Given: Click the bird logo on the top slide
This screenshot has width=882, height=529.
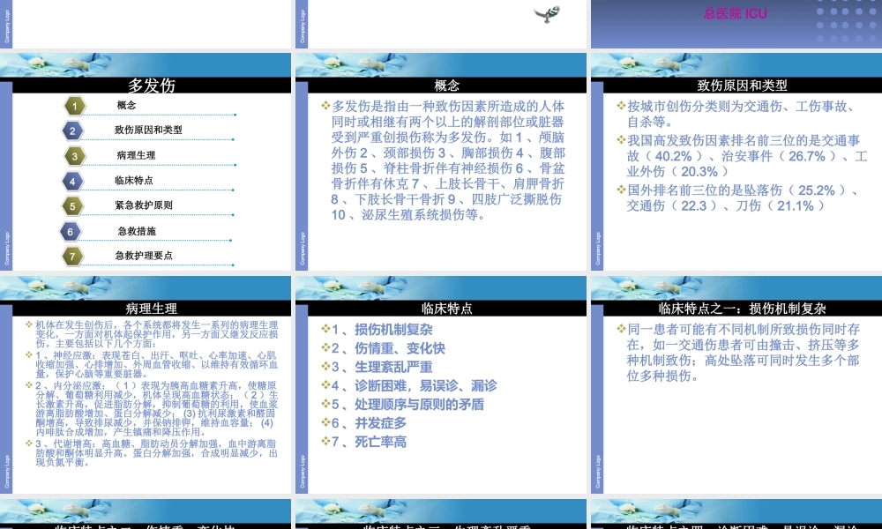Looking at the screenshot, I should [x=547, y=13].
